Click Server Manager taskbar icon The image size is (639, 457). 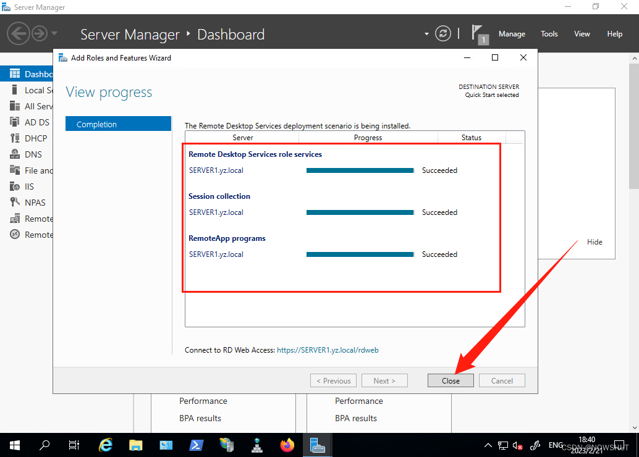(x=318, y=445)
